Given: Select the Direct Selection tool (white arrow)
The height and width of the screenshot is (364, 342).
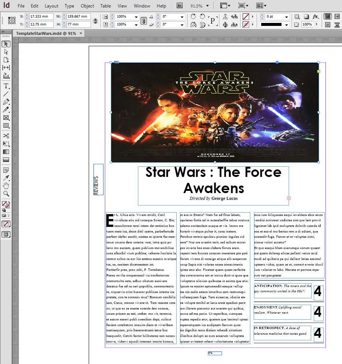Looking at the screenshot, I should (x=6, y=52).
